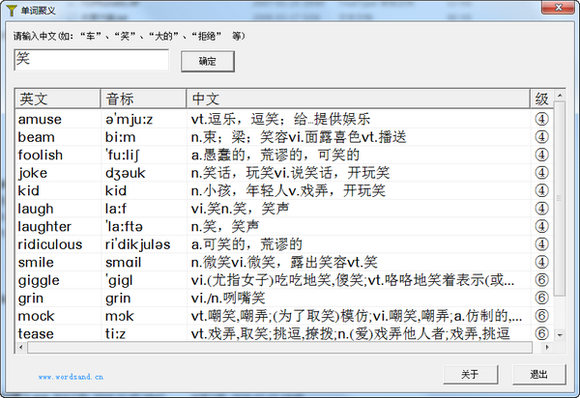580x398 pixels.
Task: Select the word smile
Action: tap(36, 263)
